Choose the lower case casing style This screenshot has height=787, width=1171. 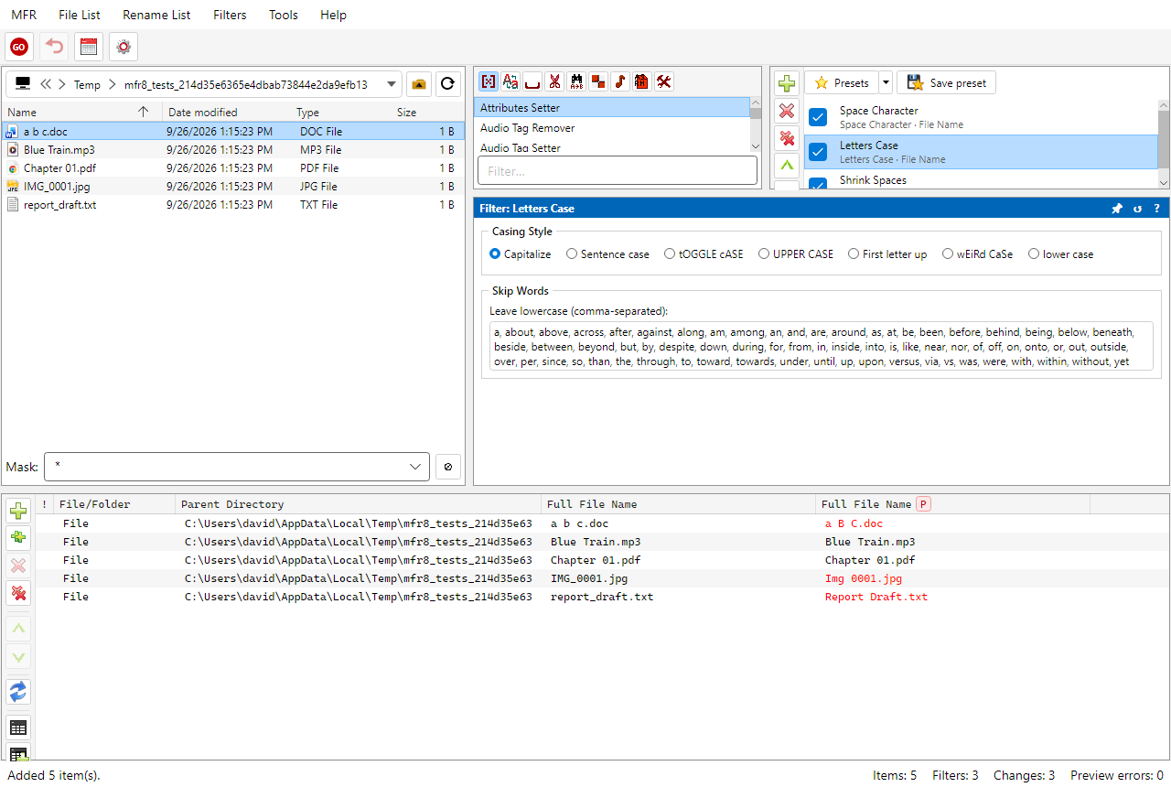[1061, 254]
